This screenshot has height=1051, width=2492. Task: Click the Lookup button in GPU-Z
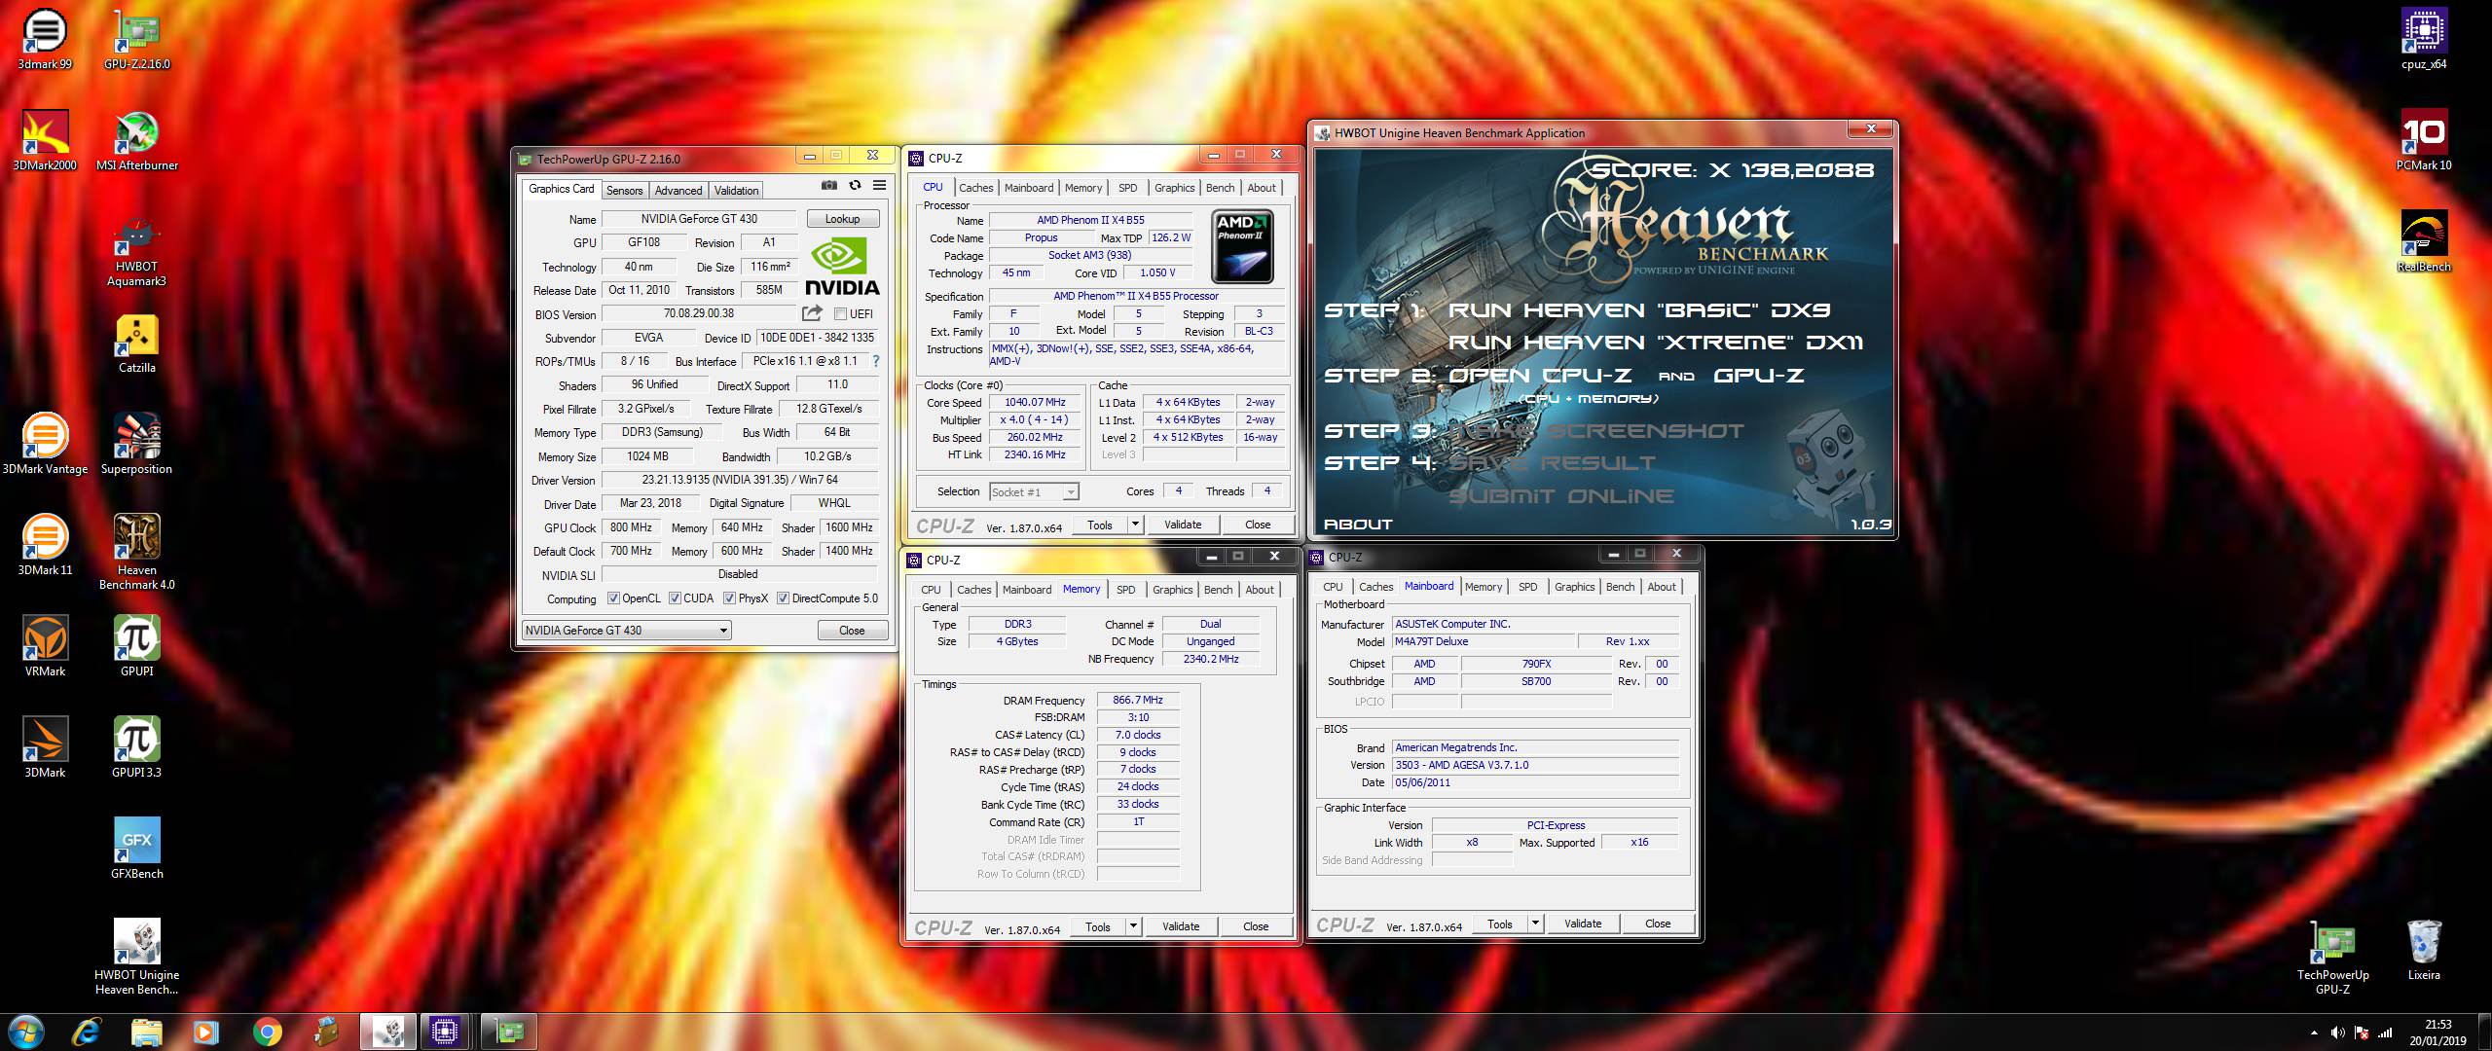click(x=842, y=219)
